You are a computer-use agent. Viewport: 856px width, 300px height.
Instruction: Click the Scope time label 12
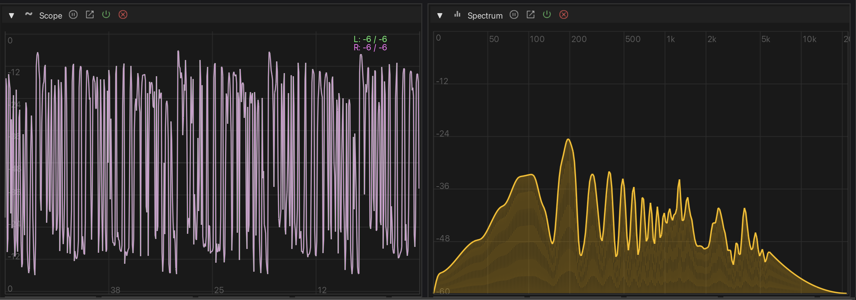point(322,290)
